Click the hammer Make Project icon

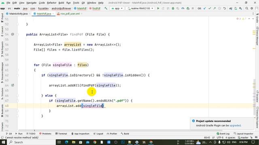click(x=106, y=8)
